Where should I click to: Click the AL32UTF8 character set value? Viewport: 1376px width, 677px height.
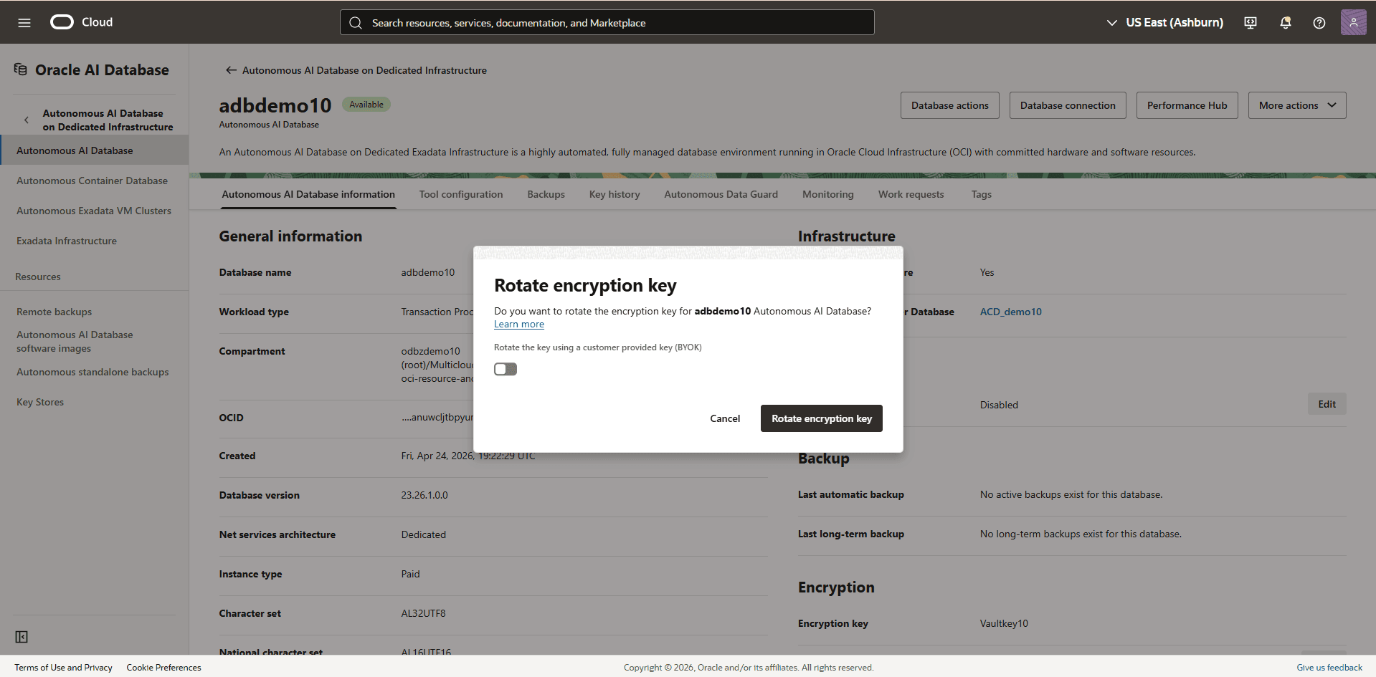[x=423, y=613]
